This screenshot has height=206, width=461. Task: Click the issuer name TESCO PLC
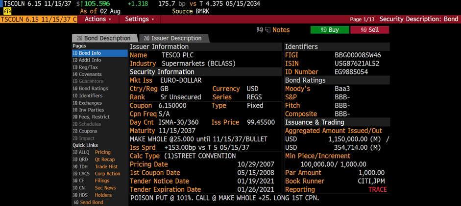click(177, 55)
